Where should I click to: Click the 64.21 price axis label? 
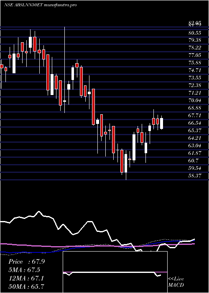point(195,138)
